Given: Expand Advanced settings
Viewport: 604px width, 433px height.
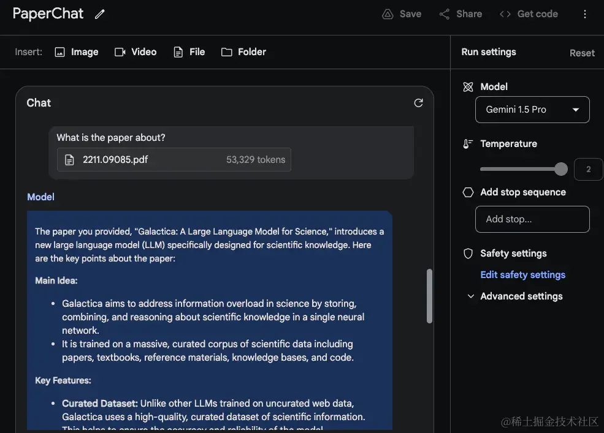Looking at the screenshot, I should [x=514, y=296].
